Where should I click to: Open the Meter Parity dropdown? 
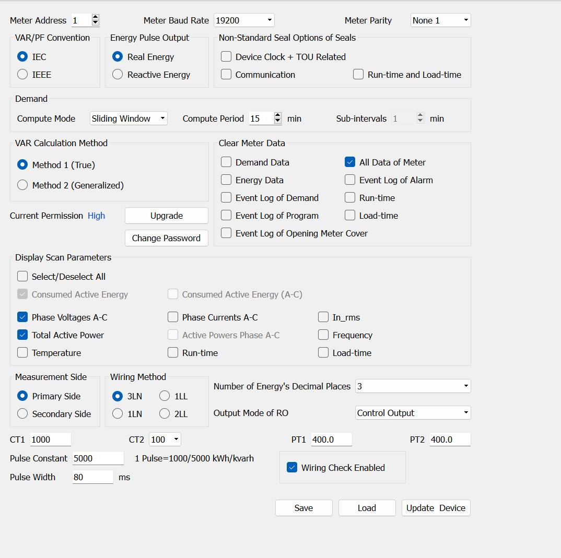point(440,20)
